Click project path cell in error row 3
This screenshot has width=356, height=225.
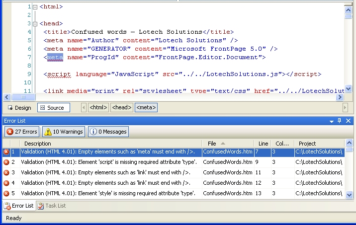point(319,173)
